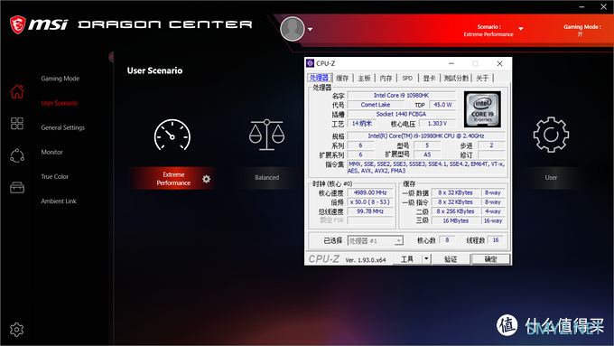This screenshot has height=346, width=614.
Task: Expand the Tools dropdown arrow in CPU-Z
Action: click(x=426, y=258)
